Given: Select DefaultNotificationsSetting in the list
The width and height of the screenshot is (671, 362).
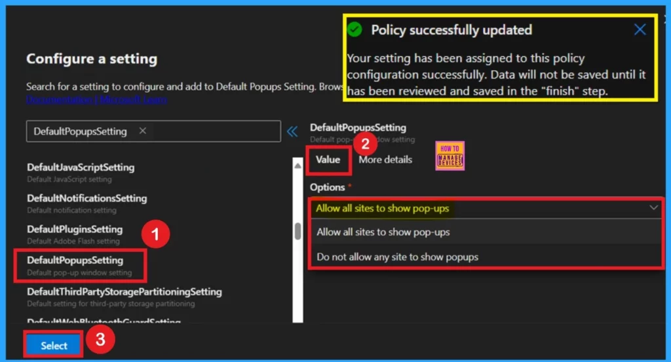Looking at the screenshot, I should point(87,204).
